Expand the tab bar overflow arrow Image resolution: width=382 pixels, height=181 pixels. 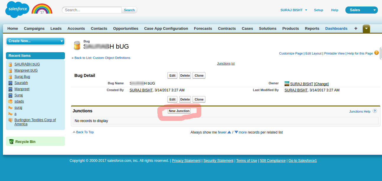click(366, 29)
